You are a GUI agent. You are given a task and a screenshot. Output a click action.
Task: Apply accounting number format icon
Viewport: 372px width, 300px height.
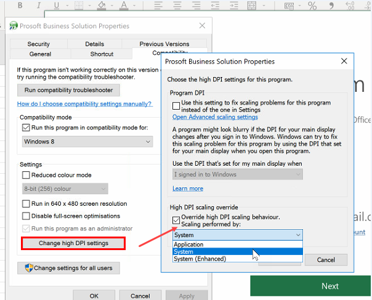click(x=289, y=6)
